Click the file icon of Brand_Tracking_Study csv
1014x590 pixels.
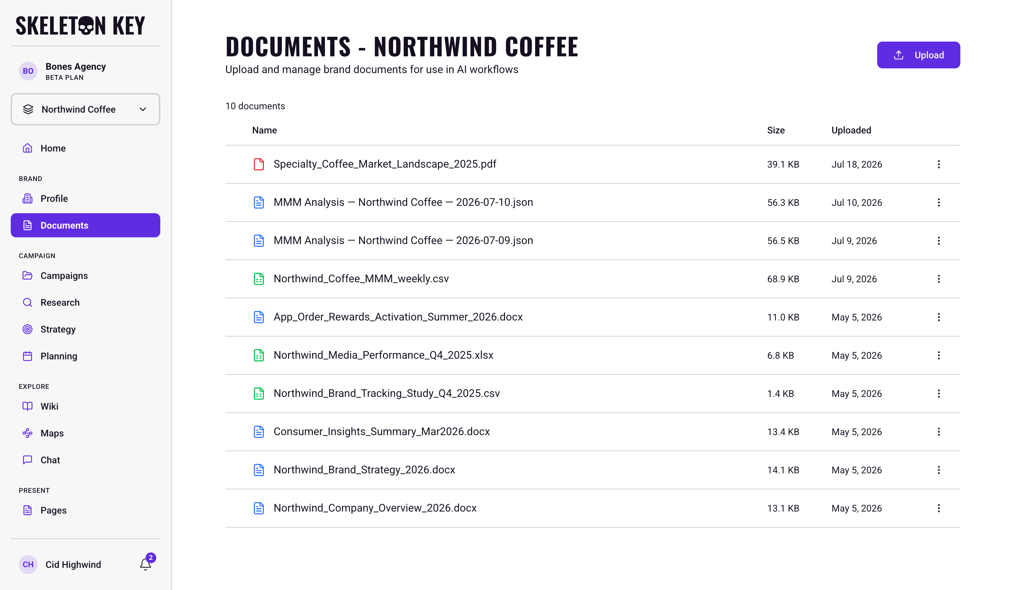point(259,394)
